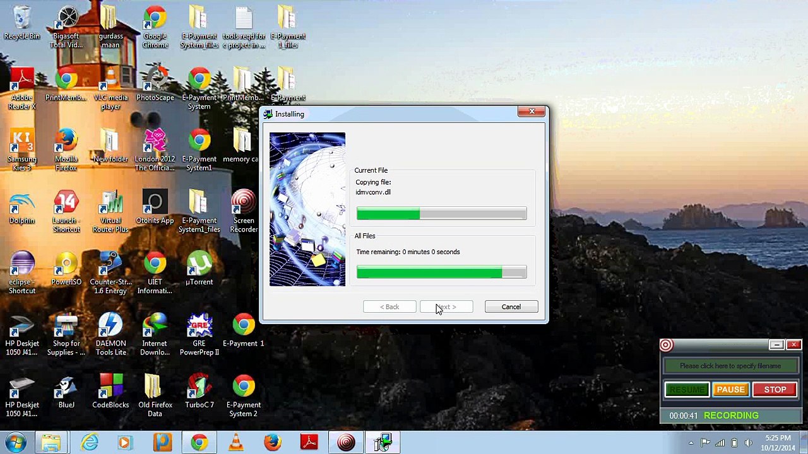Click the greyed Next button in installer
The height and width of the screenshot is (454, 808).
446,307
